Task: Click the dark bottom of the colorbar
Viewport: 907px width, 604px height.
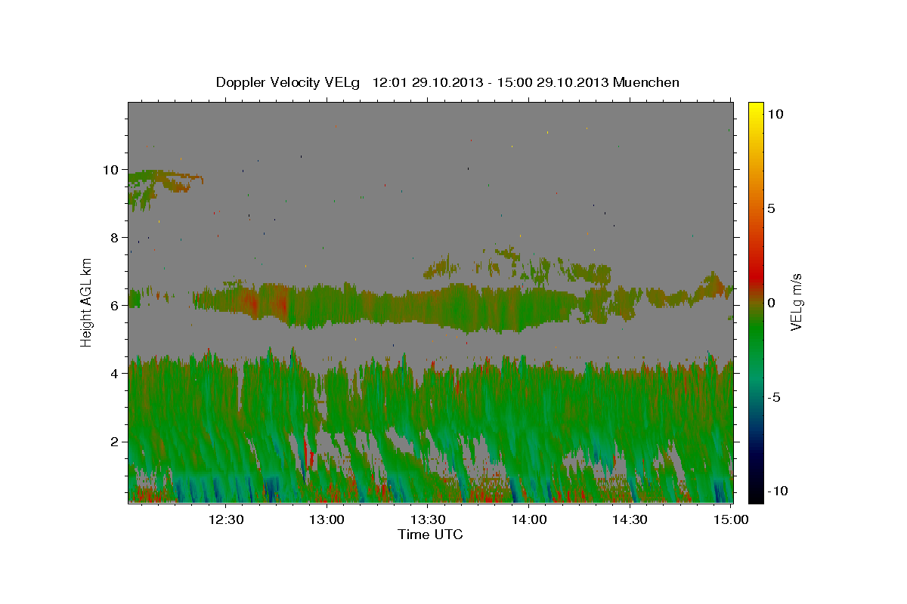Action: [756, 491]
